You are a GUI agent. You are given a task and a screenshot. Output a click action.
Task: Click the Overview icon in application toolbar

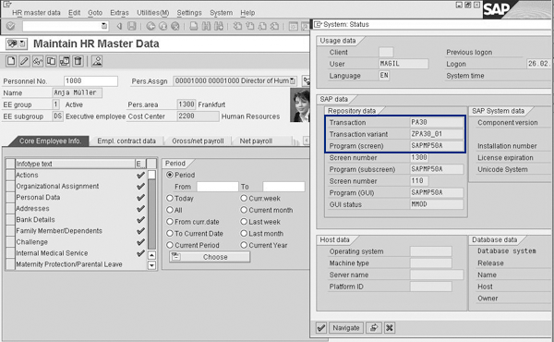pyautogui.click(x=97, y=61)
